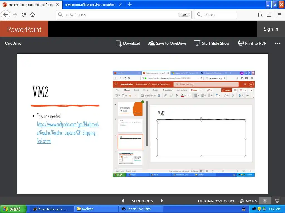Go to the previous slide arrow
Screen dimensions: 285x213
point(123,201)
